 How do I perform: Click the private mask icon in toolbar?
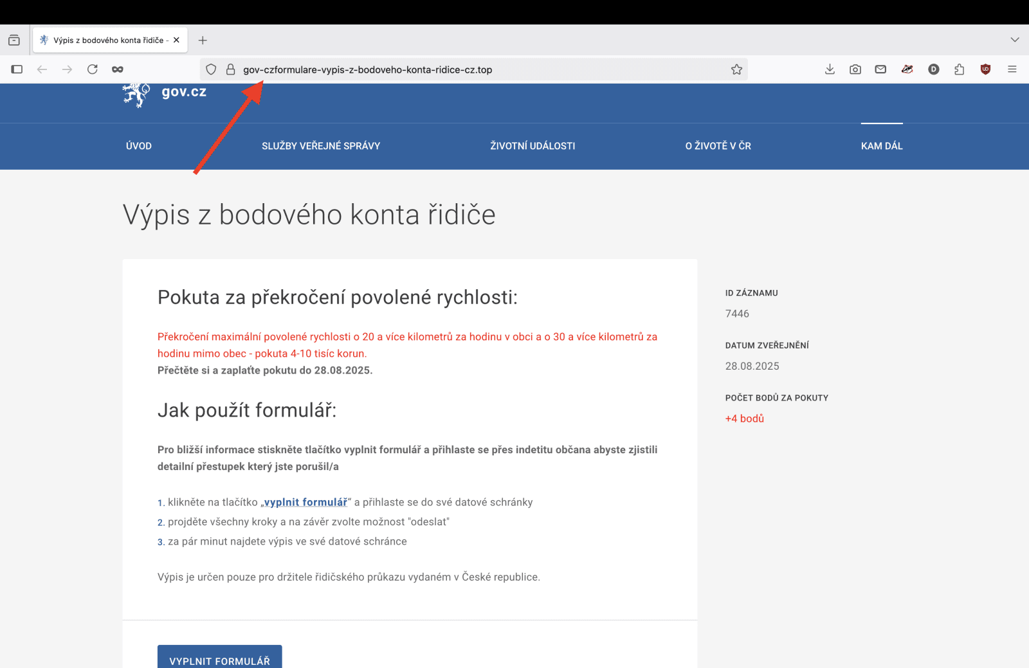(118, 69)
